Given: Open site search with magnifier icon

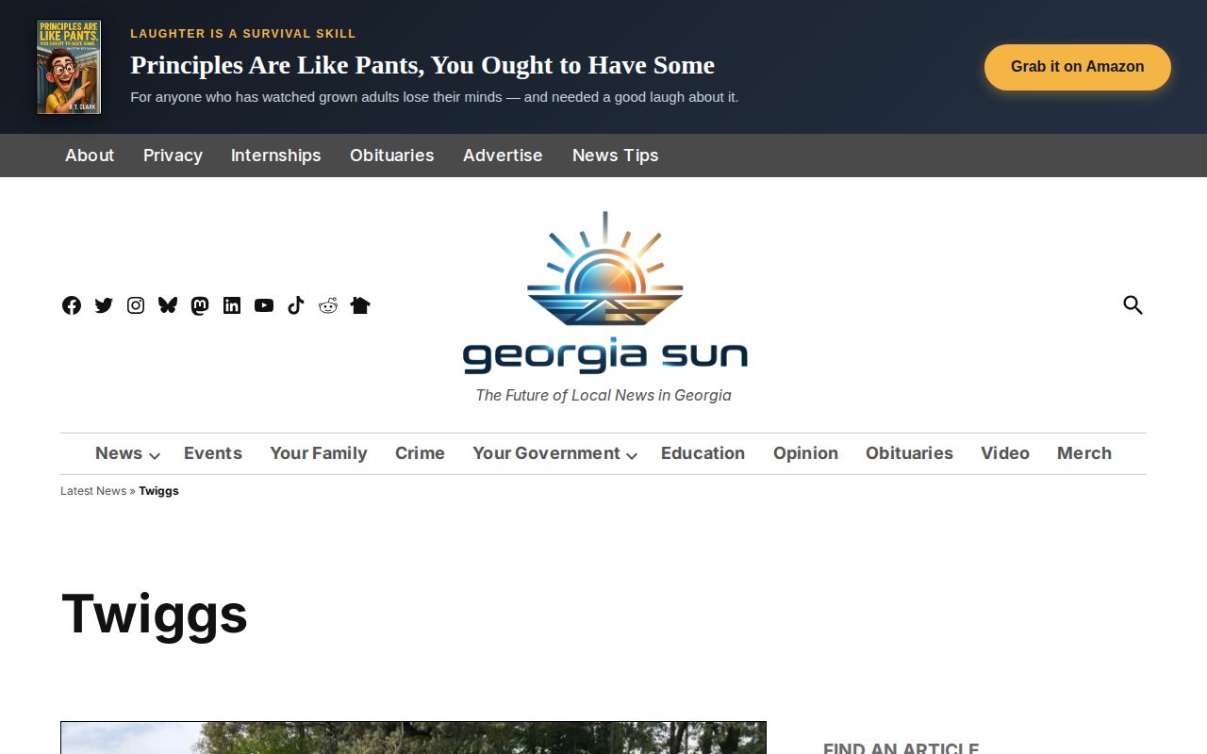Looking at the screenshot, I should click(x=1133, y=304).
